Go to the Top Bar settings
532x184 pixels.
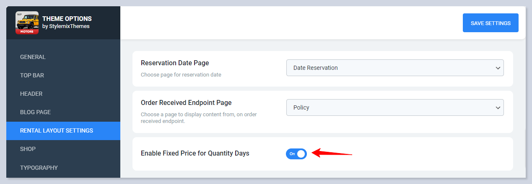point(32,75)
